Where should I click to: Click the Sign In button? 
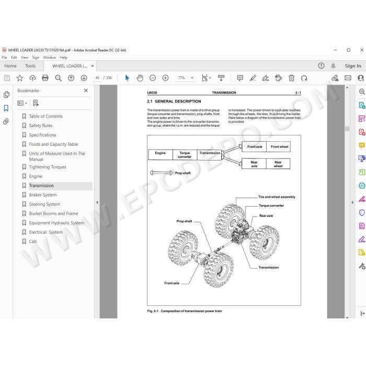tap(353, 66)
